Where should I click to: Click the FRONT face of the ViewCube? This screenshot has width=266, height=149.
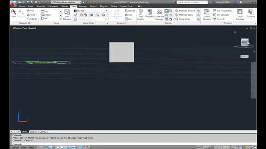[x=244, y=42]
